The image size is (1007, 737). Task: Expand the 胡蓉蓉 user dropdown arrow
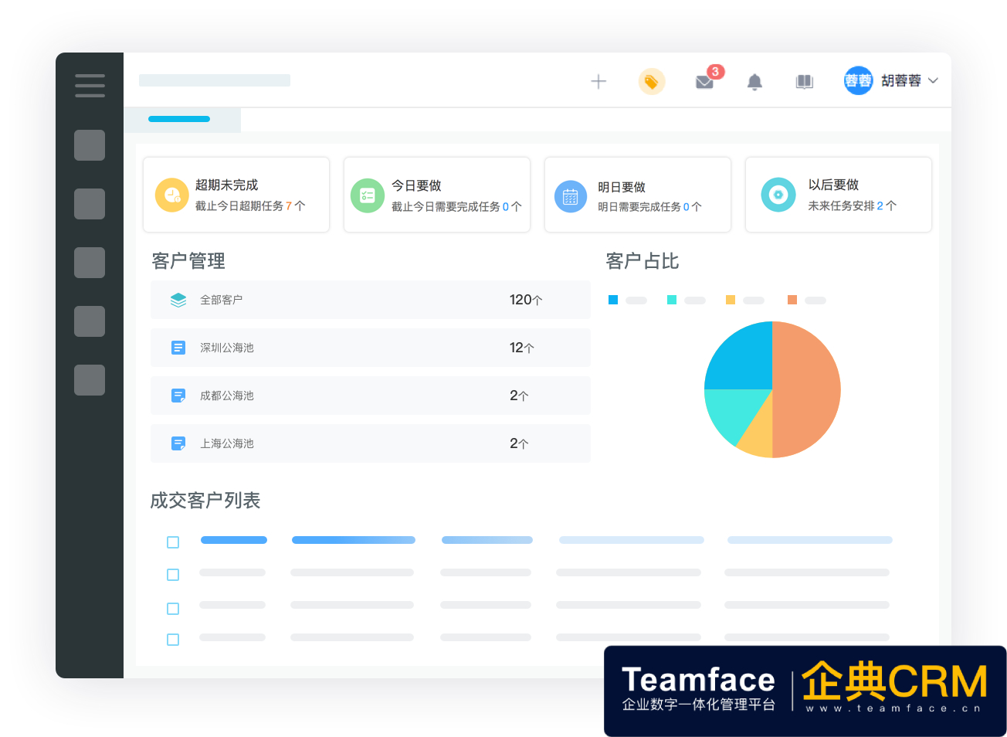933,81
